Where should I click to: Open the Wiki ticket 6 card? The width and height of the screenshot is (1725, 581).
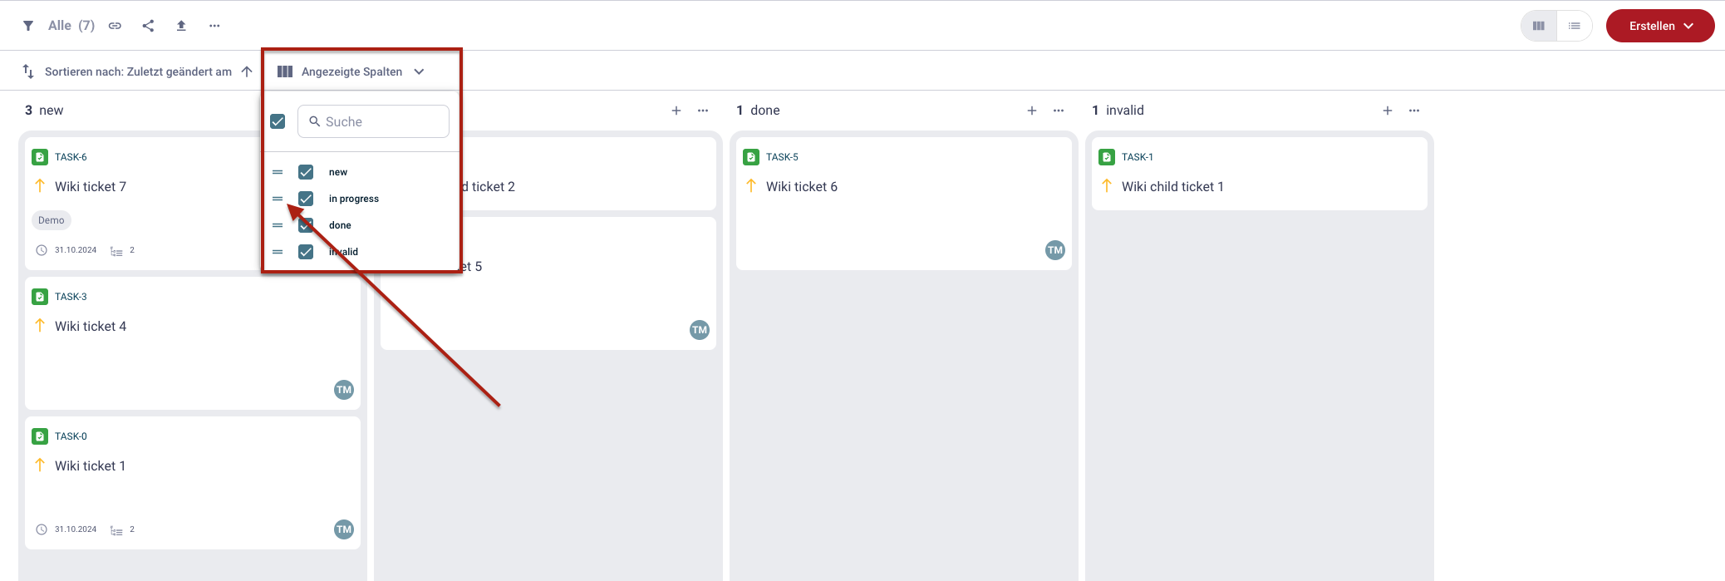point(904,204)
